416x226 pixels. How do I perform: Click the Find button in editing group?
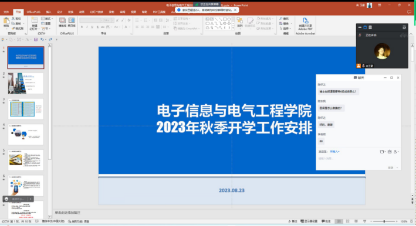(284, 19)
